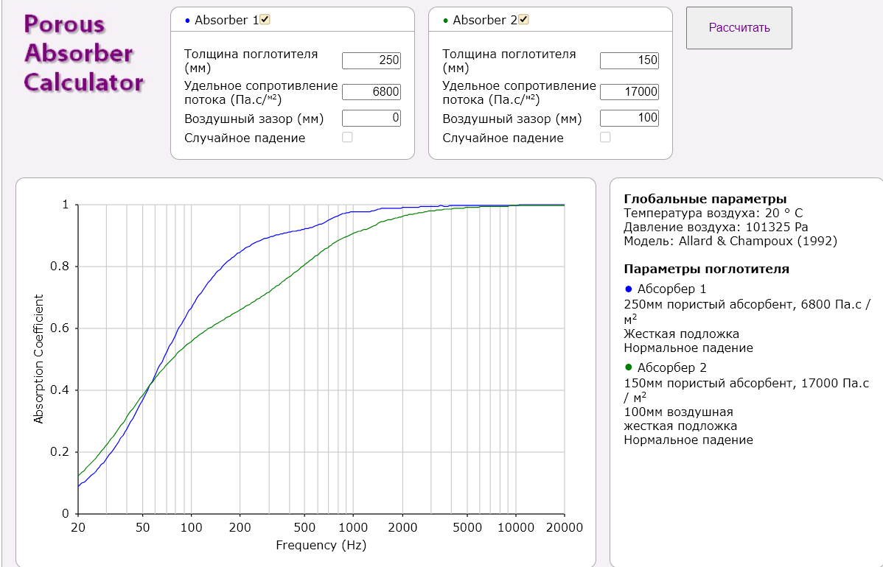Enable Случайное падение for Absorber 1
The width and height of the screenshot is (883, 567).
coord(347,137)
